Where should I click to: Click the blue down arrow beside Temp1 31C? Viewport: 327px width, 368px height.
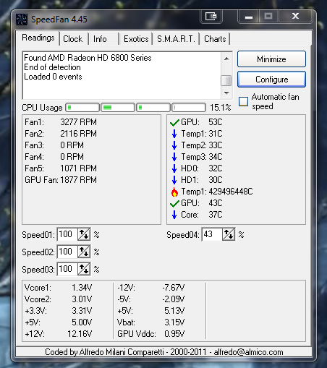tap(174, 134)
